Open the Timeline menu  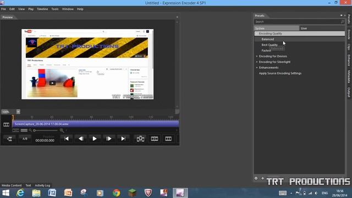click(42, 9)
